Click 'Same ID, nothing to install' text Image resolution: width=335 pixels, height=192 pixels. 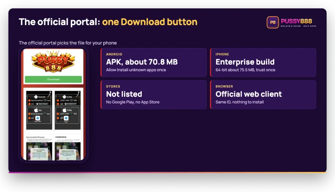pos(239,102)
